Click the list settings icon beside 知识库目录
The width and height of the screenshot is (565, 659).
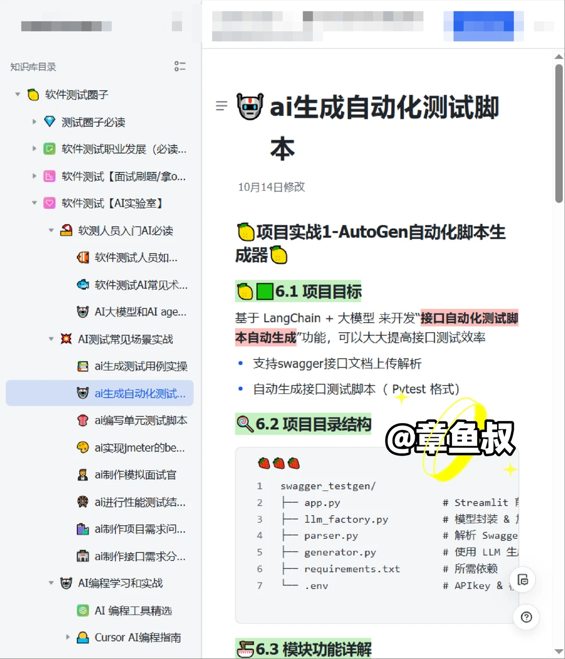180,66
